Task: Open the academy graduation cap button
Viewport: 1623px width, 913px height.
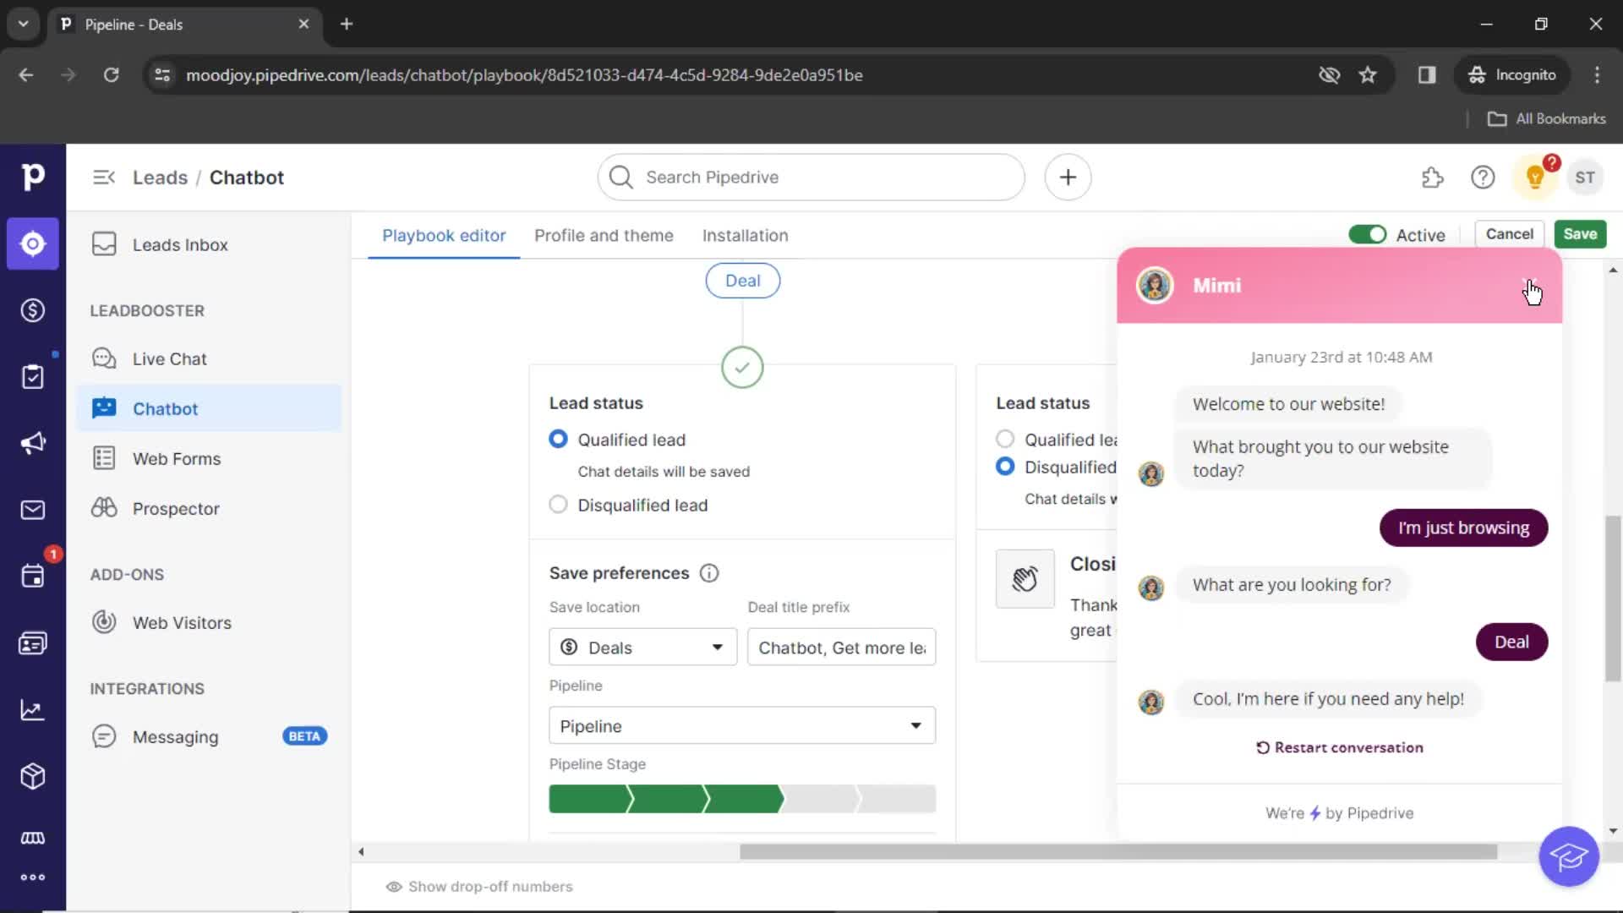Action: (1568, 856)
